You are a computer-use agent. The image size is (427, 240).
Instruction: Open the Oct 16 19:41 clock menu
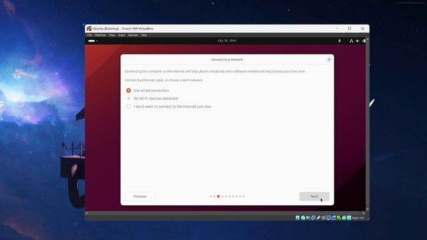coord(227,41)
